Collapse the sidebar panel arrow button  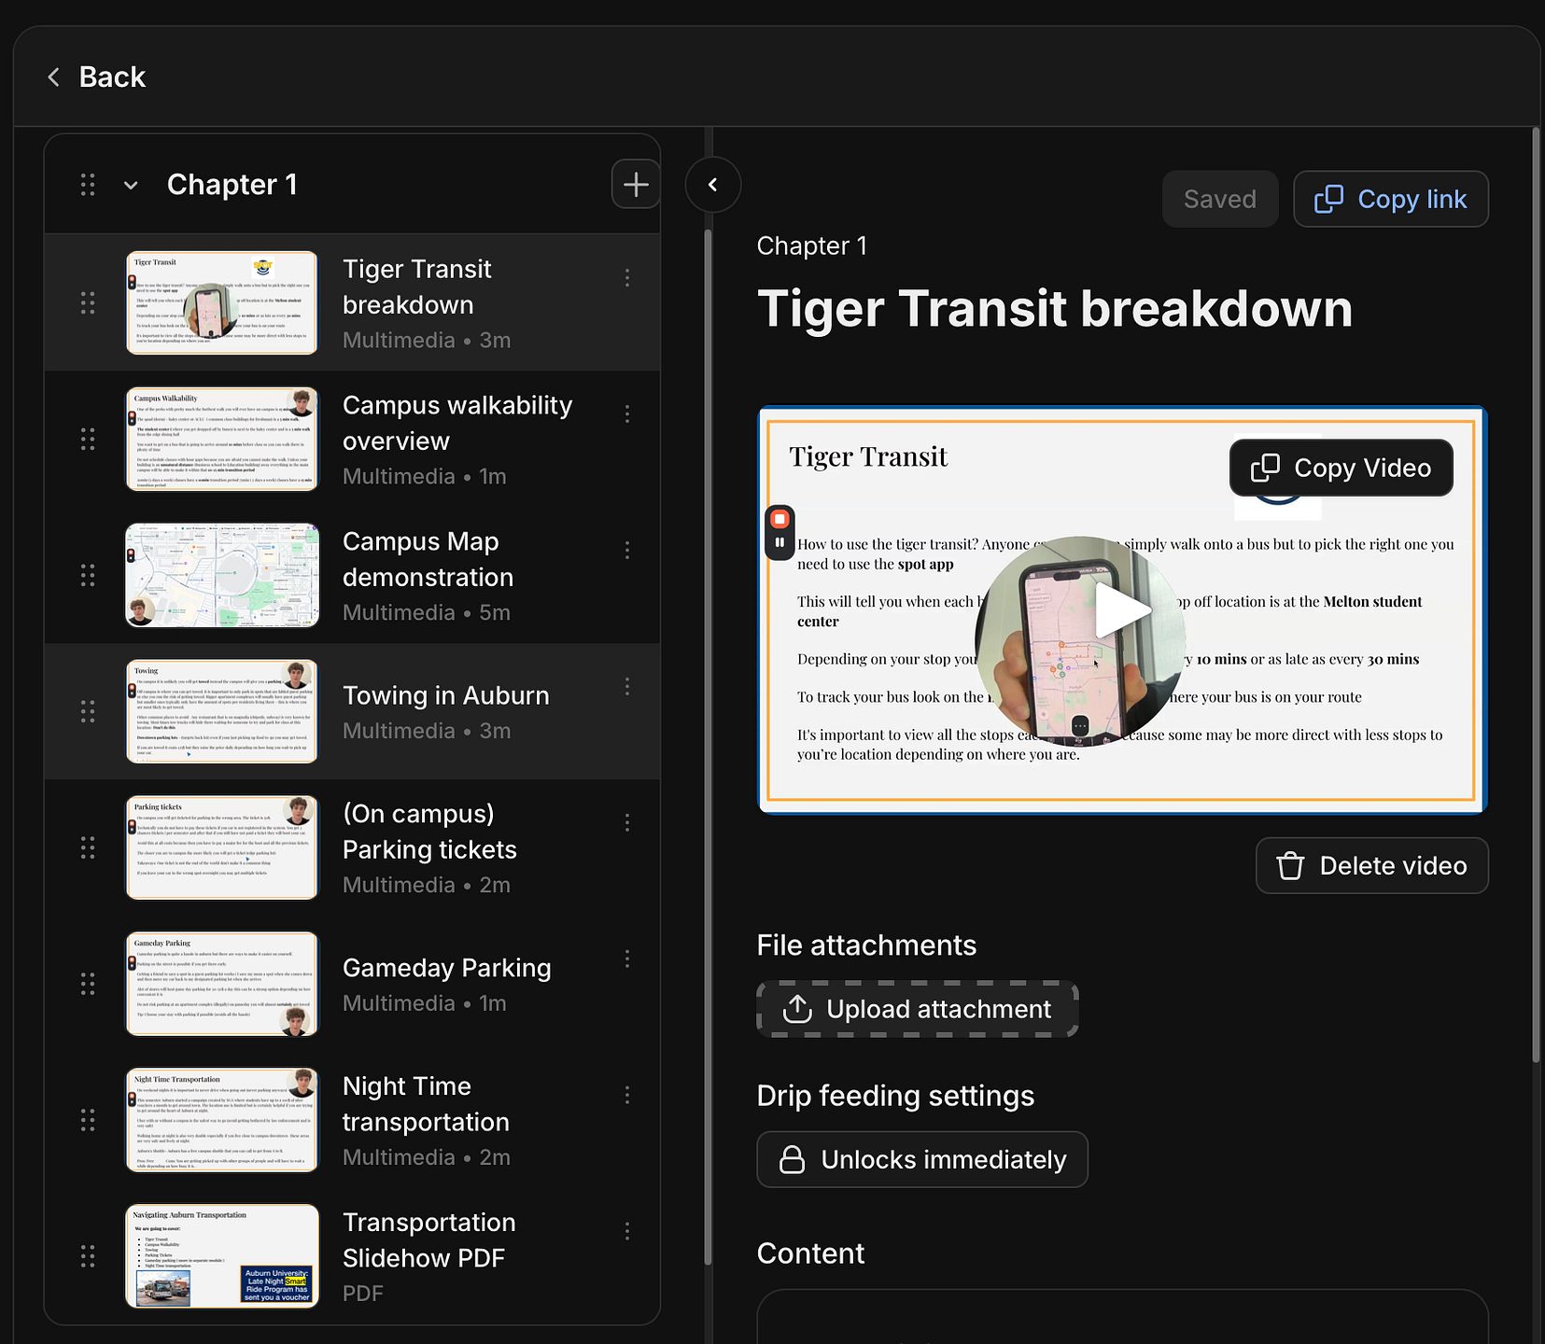click(x=713, y=185)
